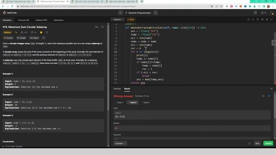Switch to first browser tab Dynamic Programming
The image size is (276, 155).
tap(18, 1)
